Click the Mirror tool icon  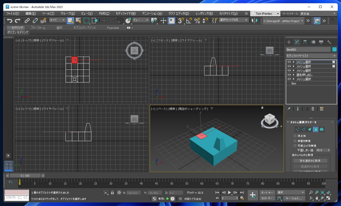(x=254, y=20)
